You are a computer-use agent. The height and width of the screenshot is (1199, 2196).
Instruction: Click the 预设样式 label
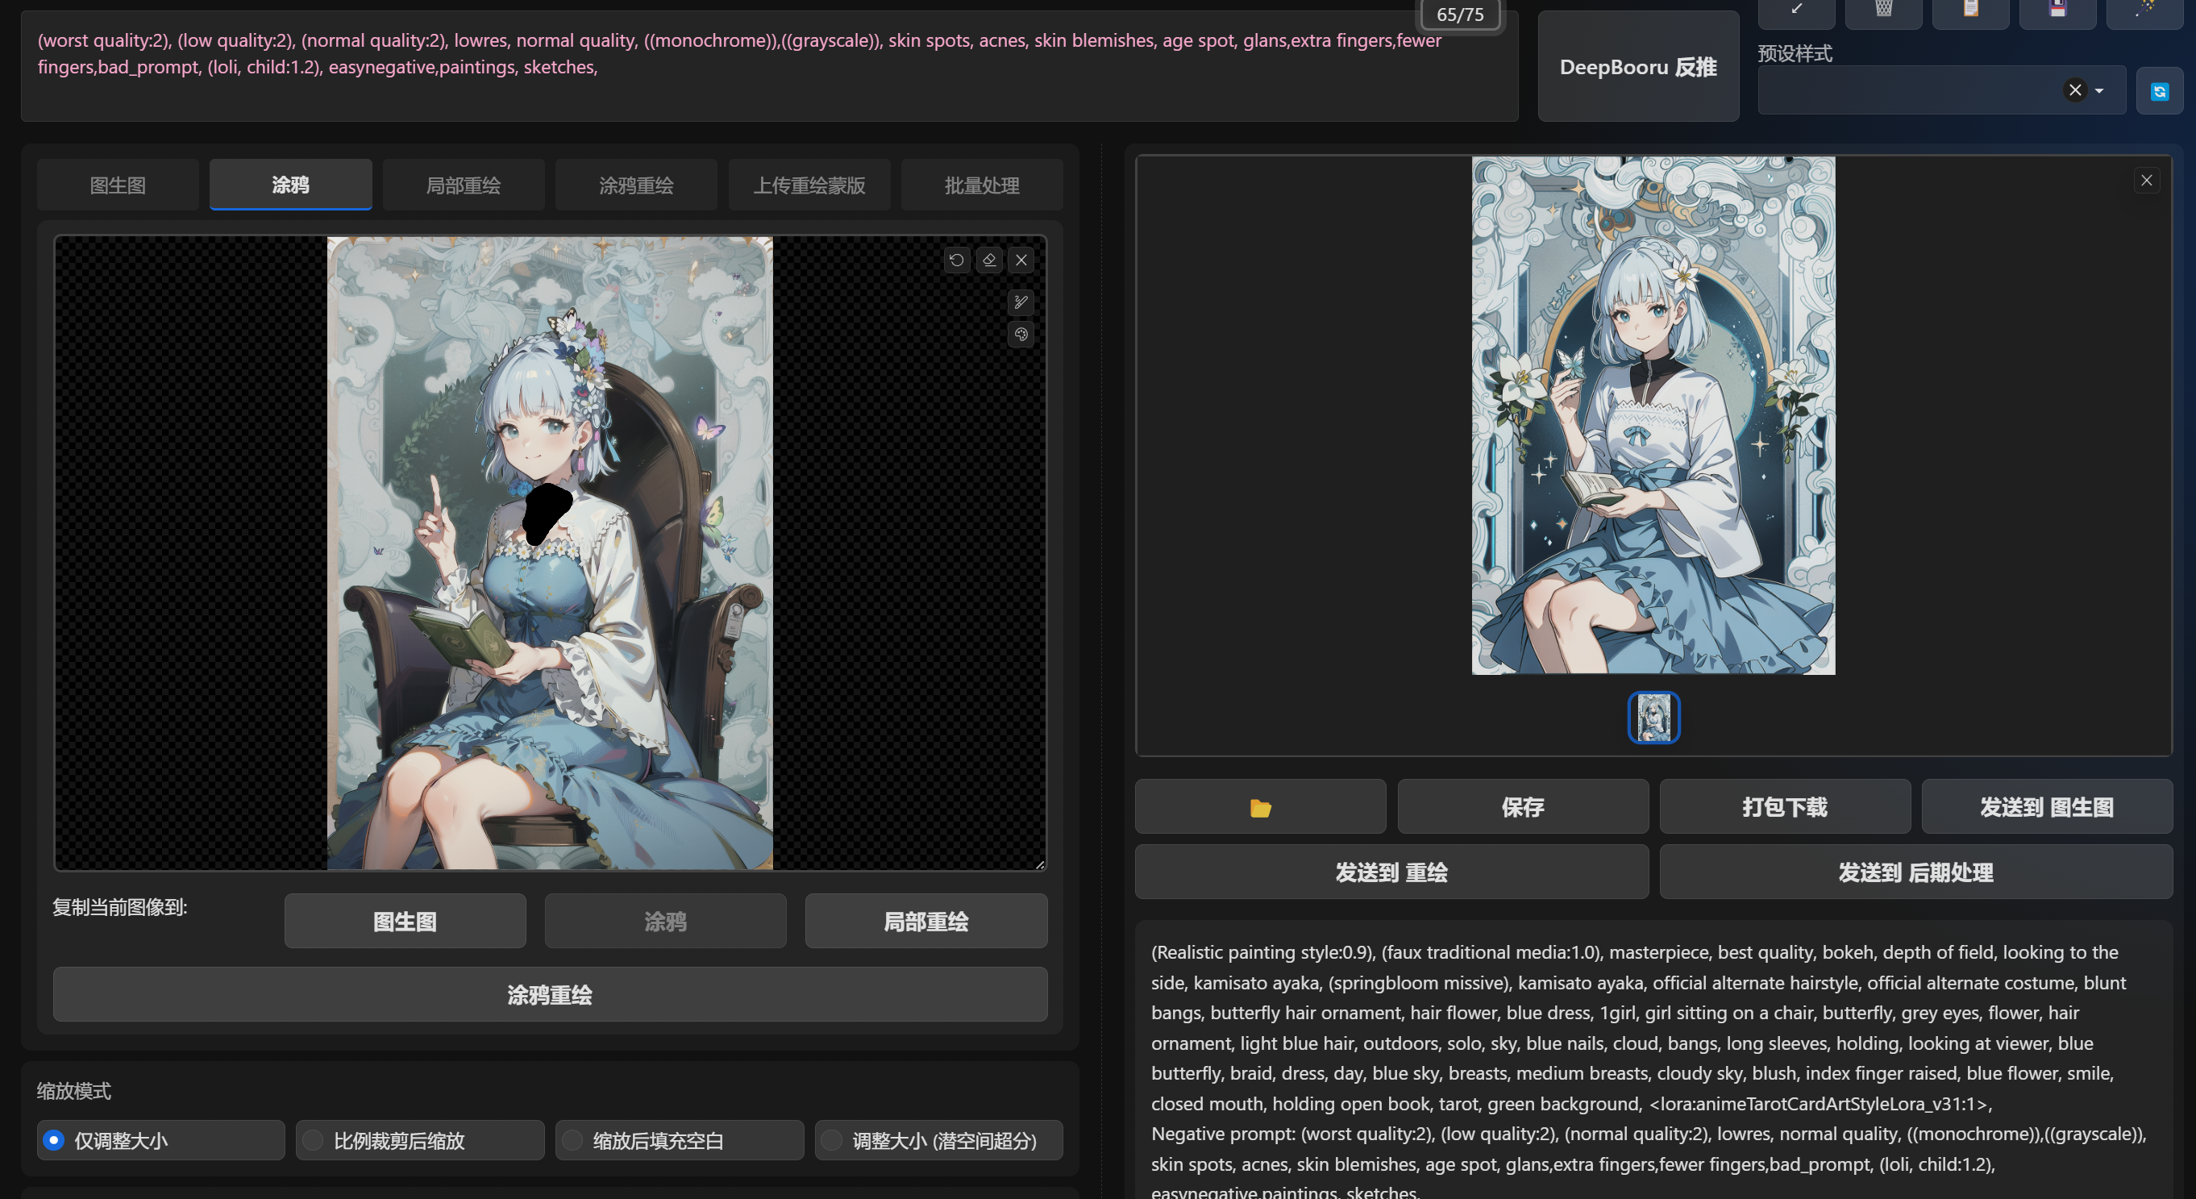coord(1795,54)
